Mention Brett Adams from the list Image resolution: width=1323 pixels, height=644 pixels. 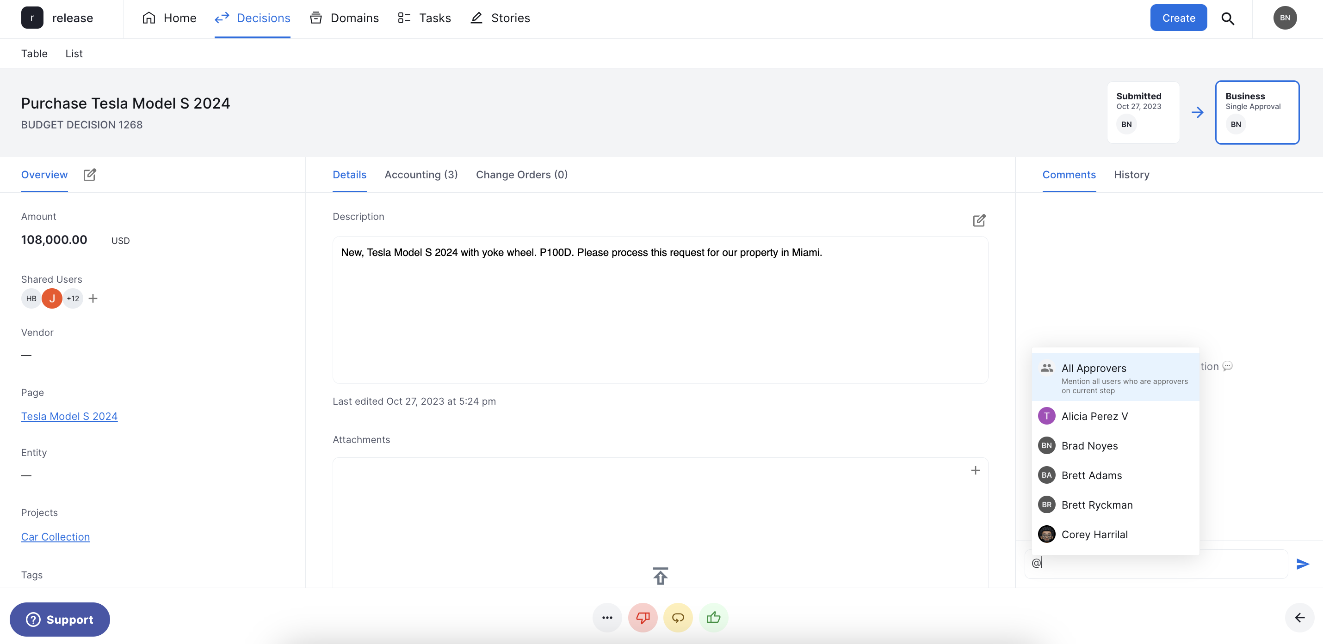click(x=1115, y=475)
